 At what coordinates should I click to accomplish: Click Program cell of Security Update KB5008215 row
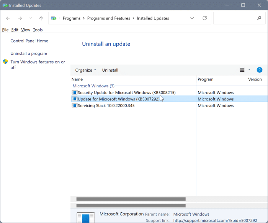[216, 92]
